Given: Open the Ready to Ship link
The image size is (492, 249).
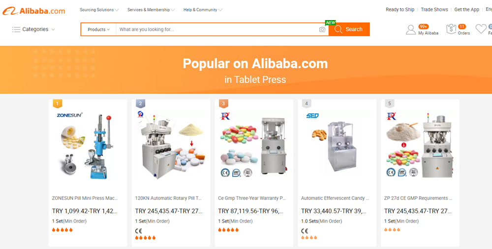Looking at the screenshot, I should coord(400,10).
